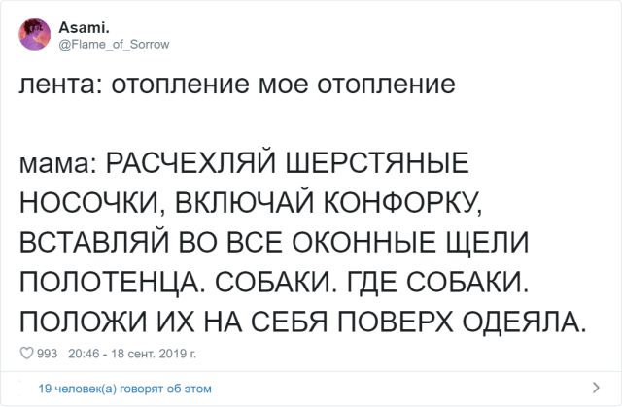Click the @Flame_of_Sorrow handle
This screenshot has width=622, height=407.
click(116, 44)
